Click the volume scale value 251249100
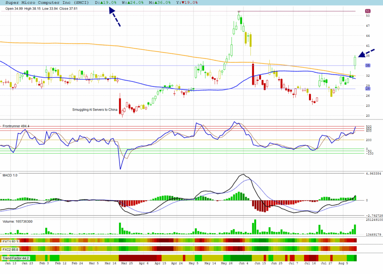The width and height of the screenshot is (383, 274). tap(374, 220)
